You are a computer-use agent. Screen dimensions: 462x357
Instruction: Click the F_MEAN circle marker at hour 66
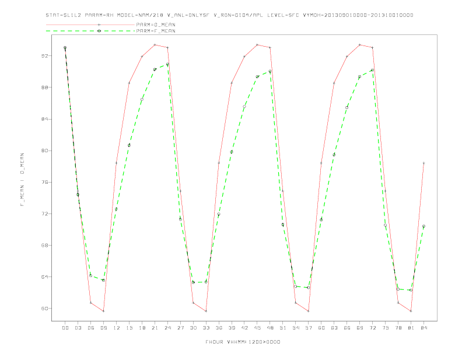coord(347,107)
